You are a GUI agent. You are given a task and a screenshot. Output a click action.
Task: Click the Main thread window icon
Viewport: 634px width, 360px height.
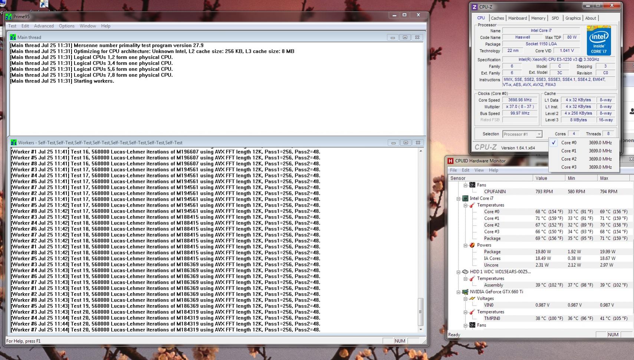pyautogui.click(x=13, y=37)
